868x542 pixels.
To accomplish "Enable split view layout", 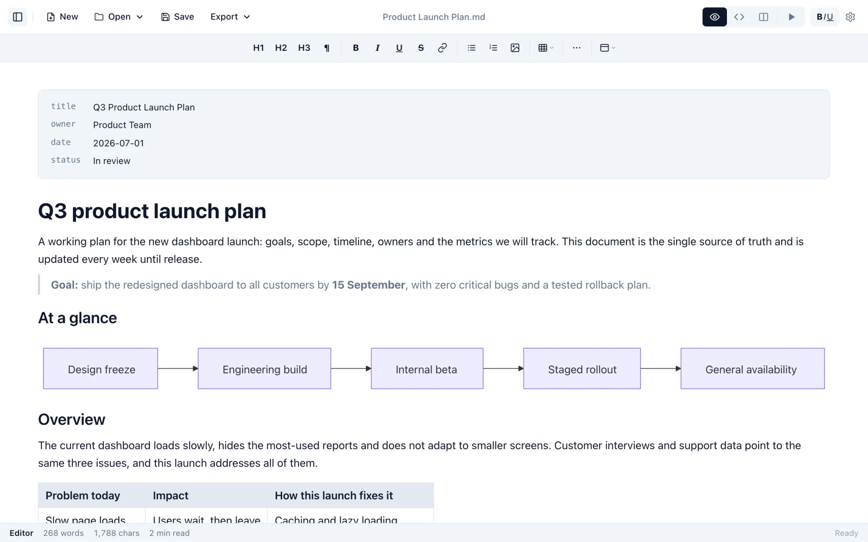I will (x=763, y=17).
